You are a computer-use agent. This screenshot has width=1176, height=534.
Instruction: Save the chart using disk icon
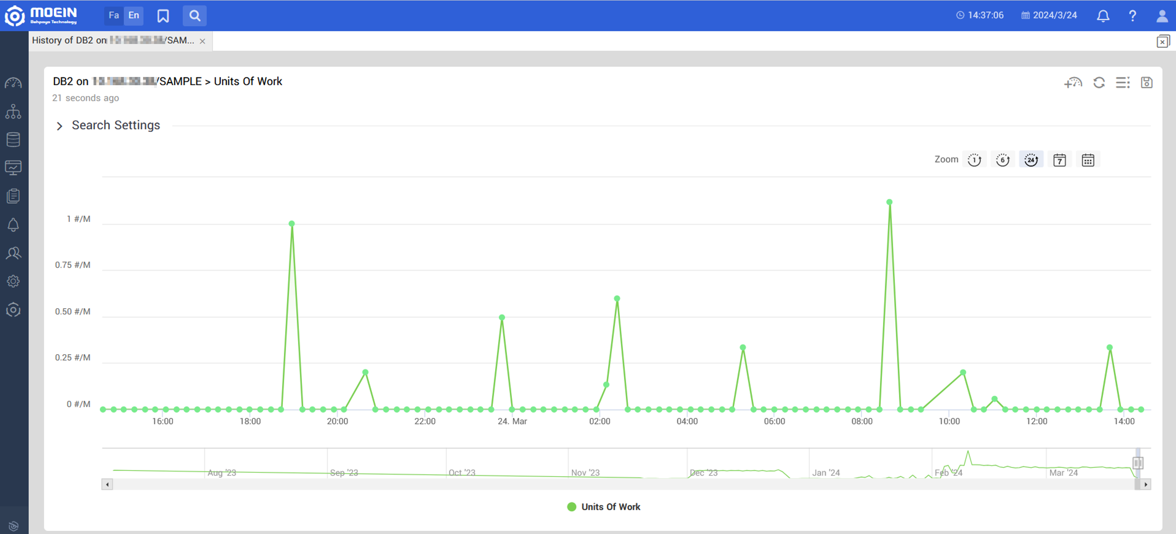point(1147,83)
